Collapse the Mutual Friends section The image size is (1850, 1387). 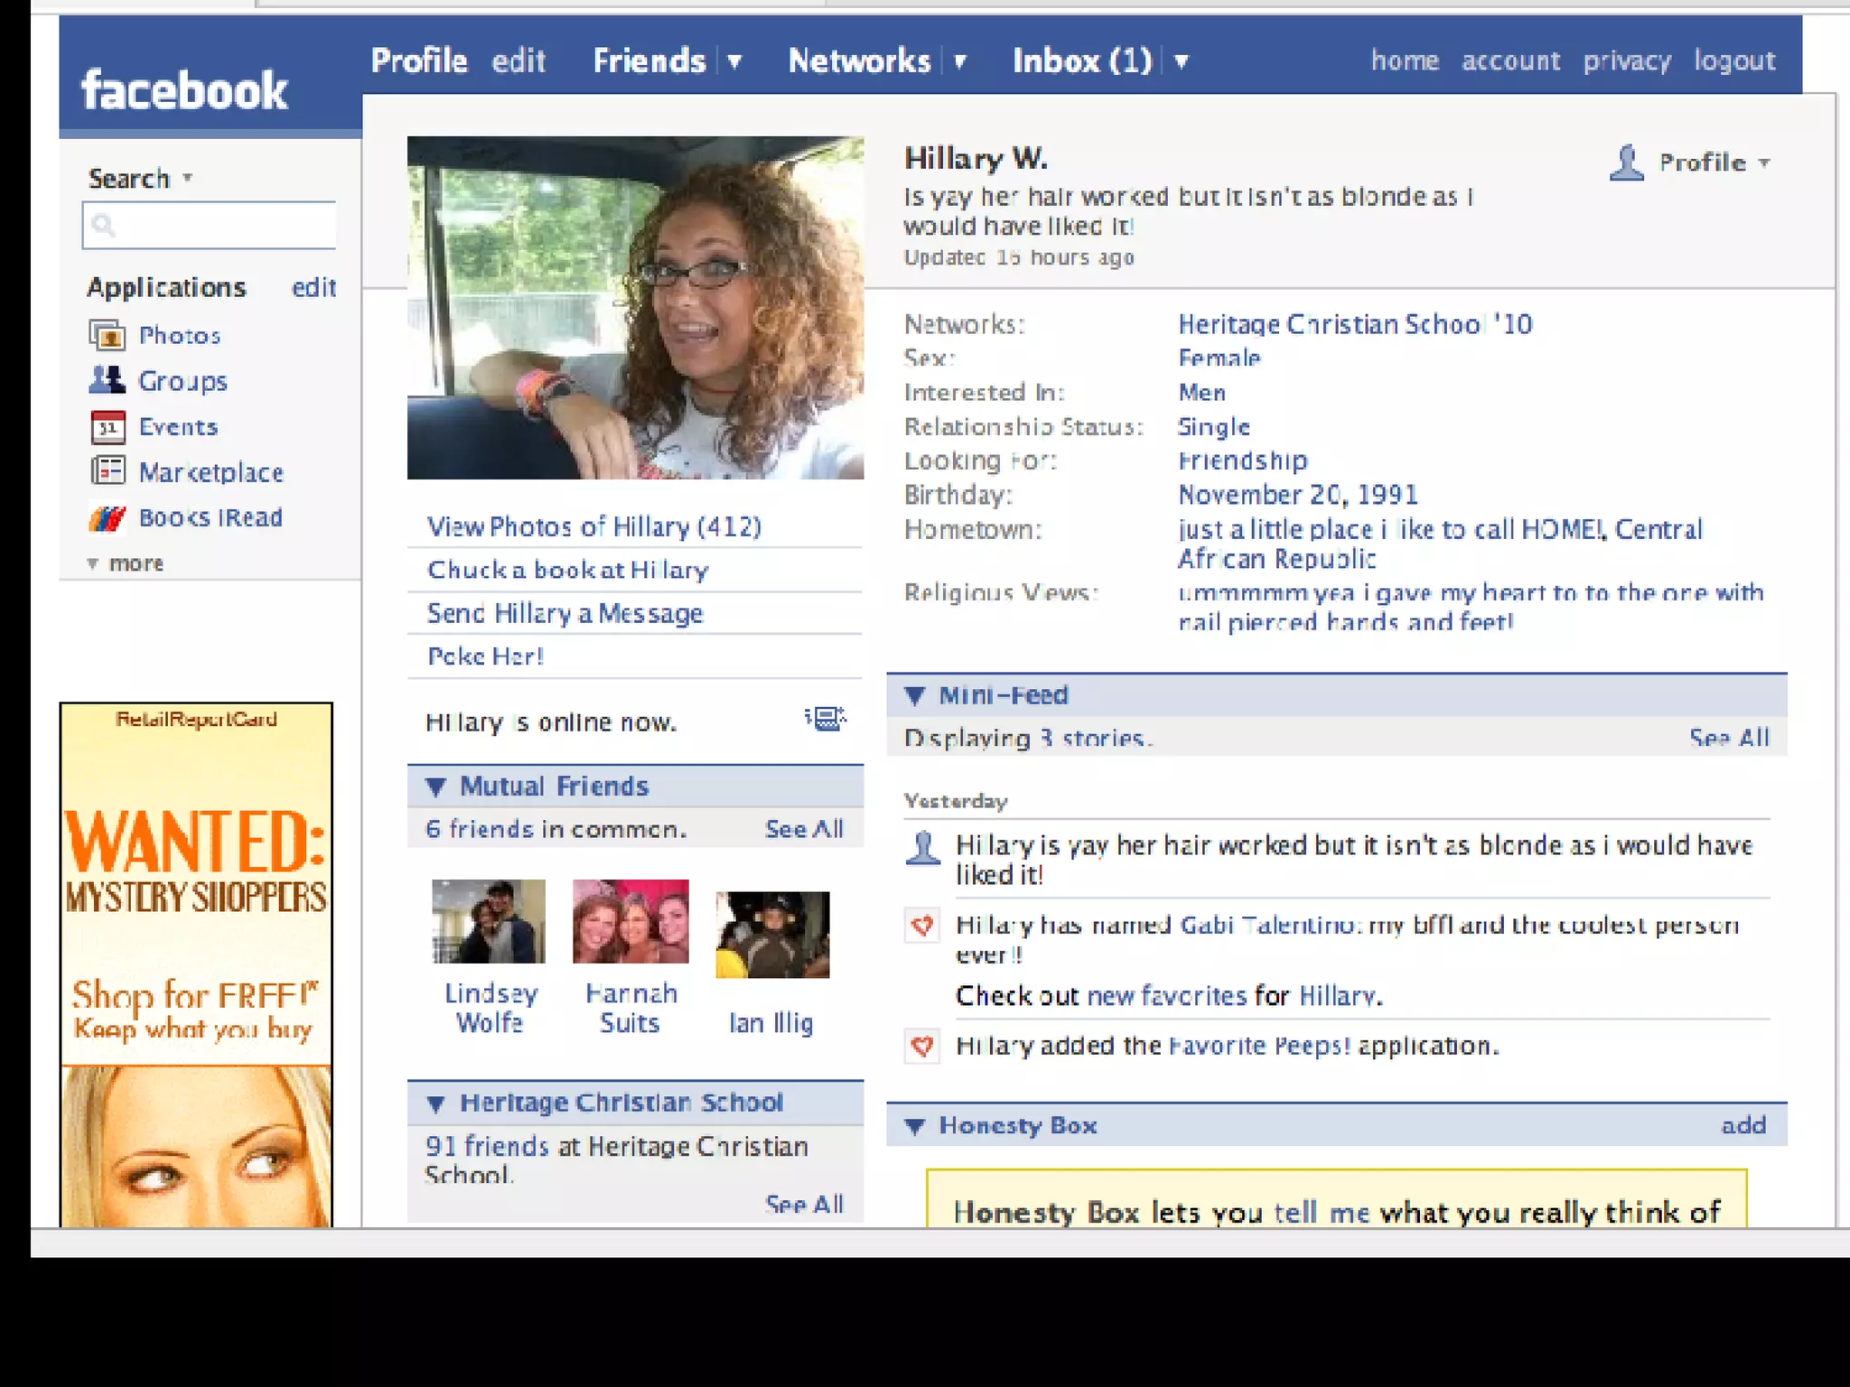point(435,787)
